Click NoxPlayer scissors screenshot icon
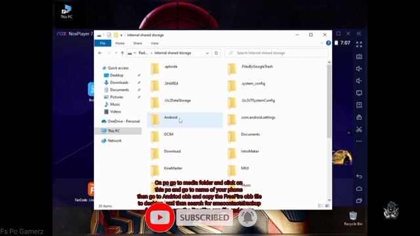 pyautogui.click(x=359, y=130)
